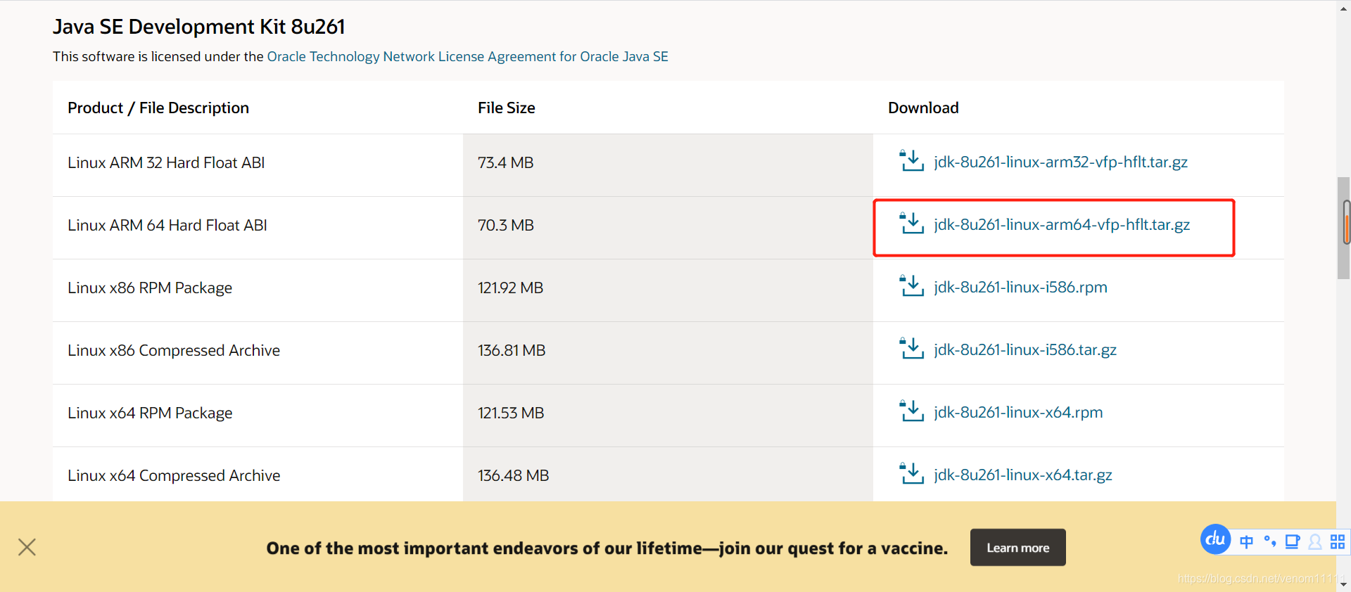
Task: Click the 73.4 MB file size cell
Action: click(x=668, y=165)
